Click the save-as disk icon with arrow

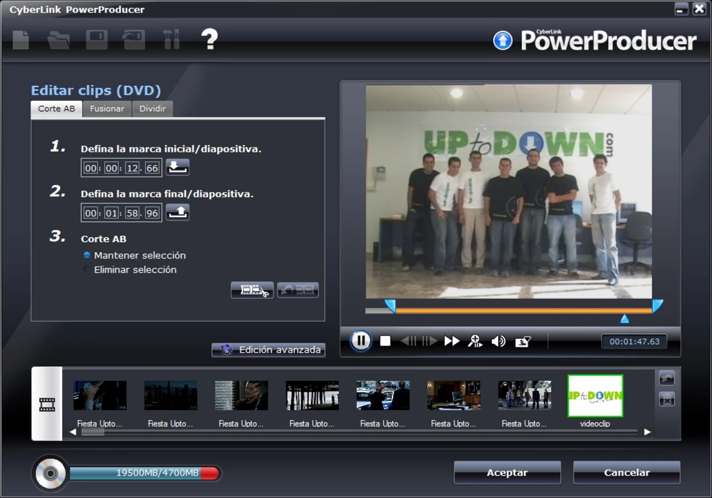pos(133,39)
